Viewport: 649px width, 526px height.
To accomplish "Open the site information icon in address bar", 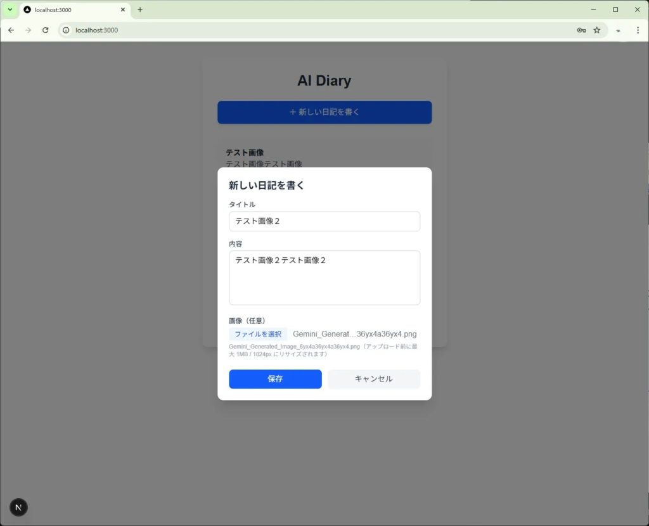I will tap(66, 30).
